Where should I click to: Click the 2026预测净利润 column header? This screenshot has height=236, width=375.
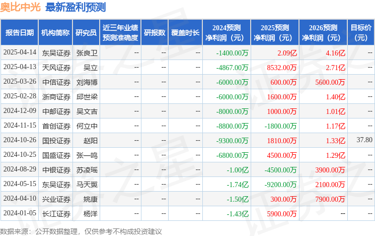pos(323,32)
